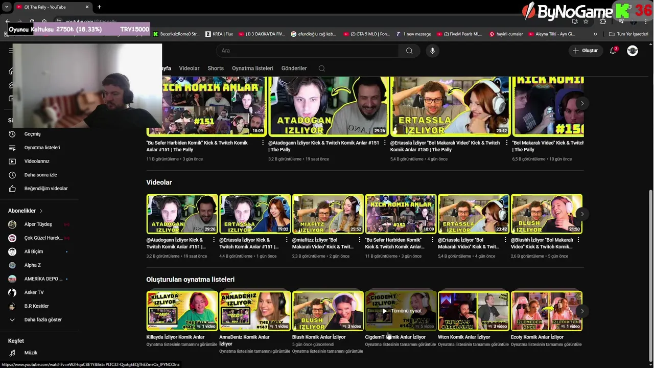Open GTA 5 MLO bookmark
Screen dimensions: 654x368
366,34
